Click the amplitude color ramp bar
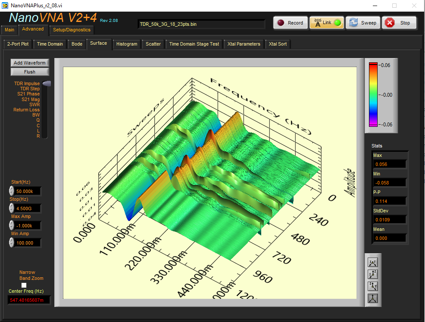Image resolution: width=425 pixels, height=322 pixels. click(373, 95)
